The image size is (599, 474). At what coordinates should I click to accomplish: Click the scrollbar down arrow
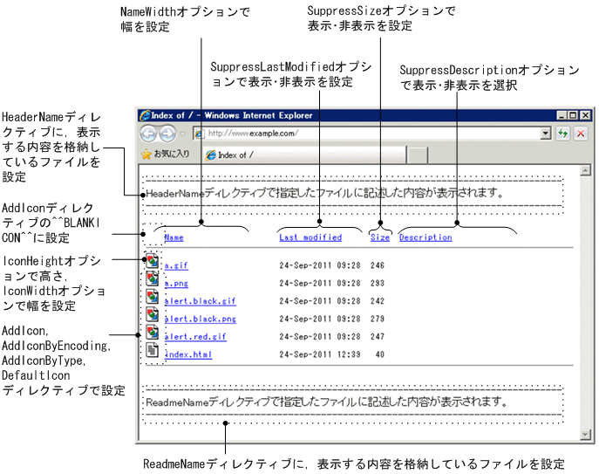click(585, 434)
